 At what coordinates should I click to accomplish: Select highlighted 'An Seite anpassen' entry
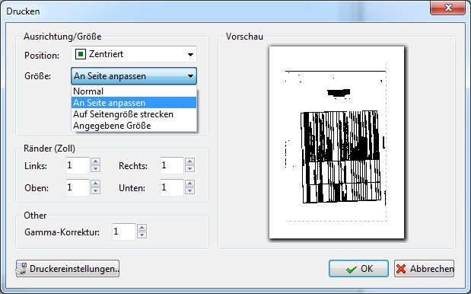pos(134,103)
